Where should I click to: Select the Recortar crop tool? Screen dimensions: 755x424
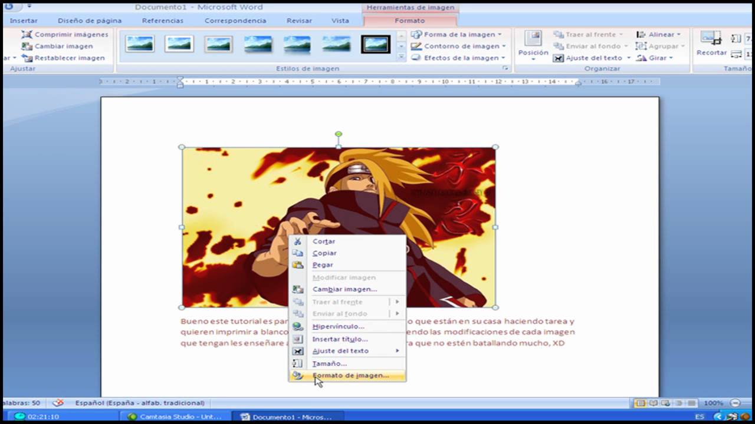[x=711, y=44]
